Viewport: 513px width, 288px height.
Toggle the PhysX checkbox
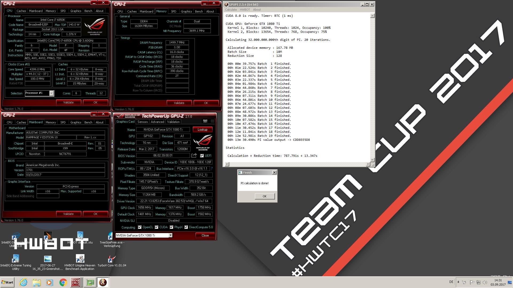click(171, 227)
